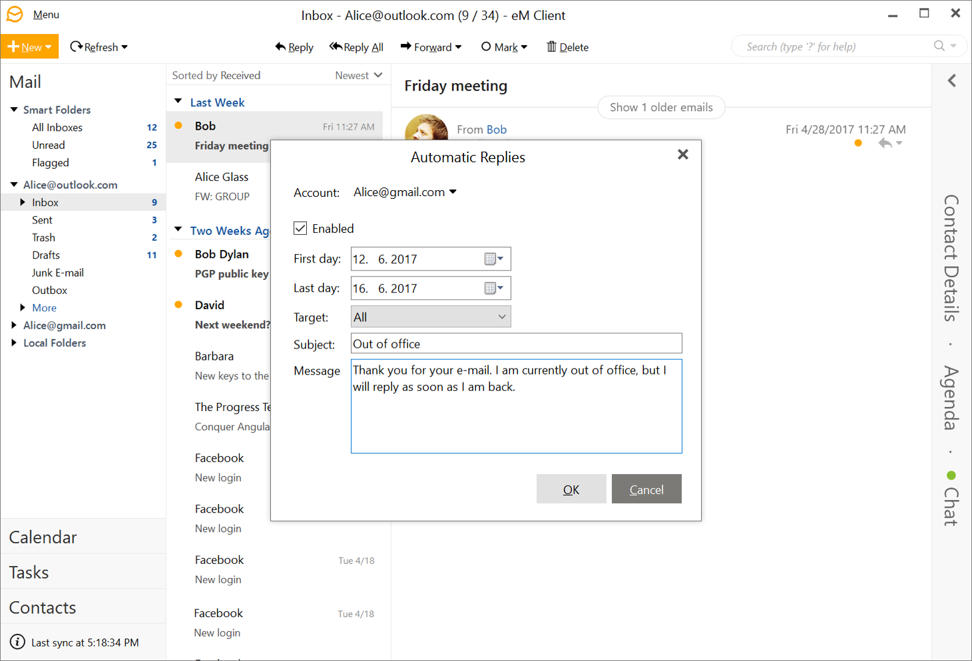Open the search options dropdown arrow
Image resolution: width=972 pixels, height=661 pixels.
coord(953,46)
